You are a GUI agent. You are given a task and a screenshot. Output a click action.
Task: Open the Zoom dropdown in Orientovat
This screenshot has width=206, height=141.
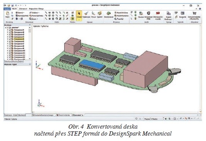click(x=34, y=19)
